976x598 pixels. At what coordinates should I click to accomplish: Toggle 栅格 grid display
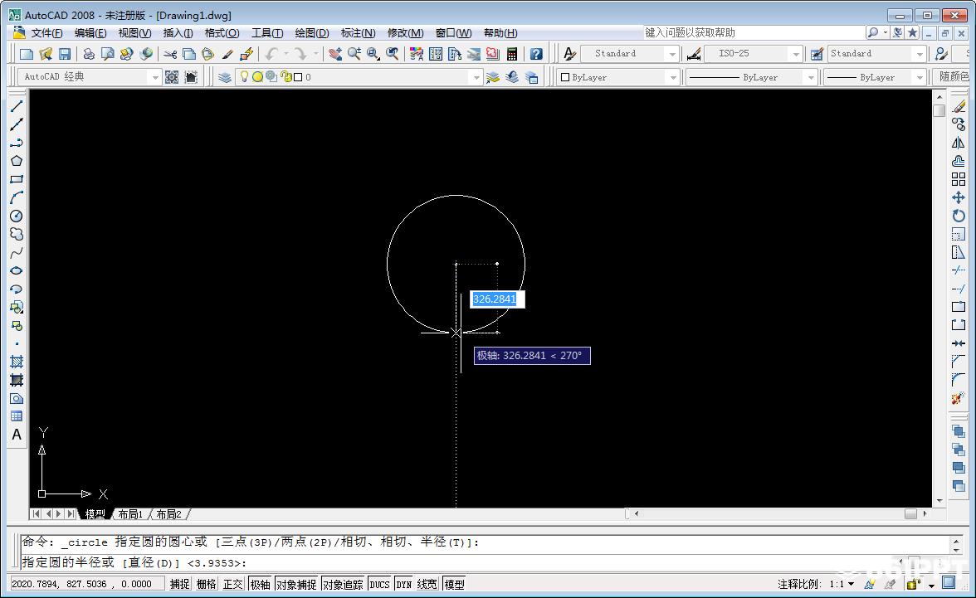tap(207, 584)
